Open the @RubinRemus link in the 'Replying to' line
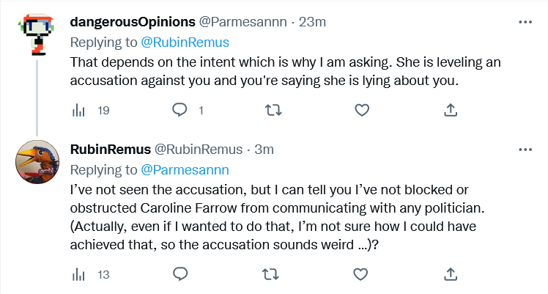 (185, 43)
